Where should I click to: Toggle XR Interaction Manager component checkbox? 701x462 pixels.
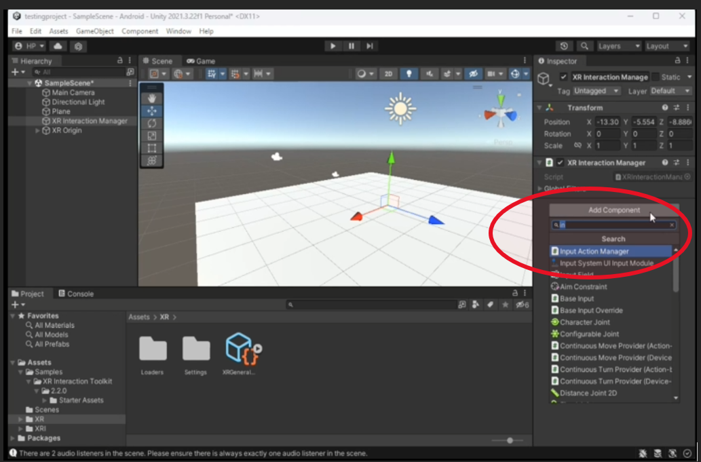coord(560,163)
